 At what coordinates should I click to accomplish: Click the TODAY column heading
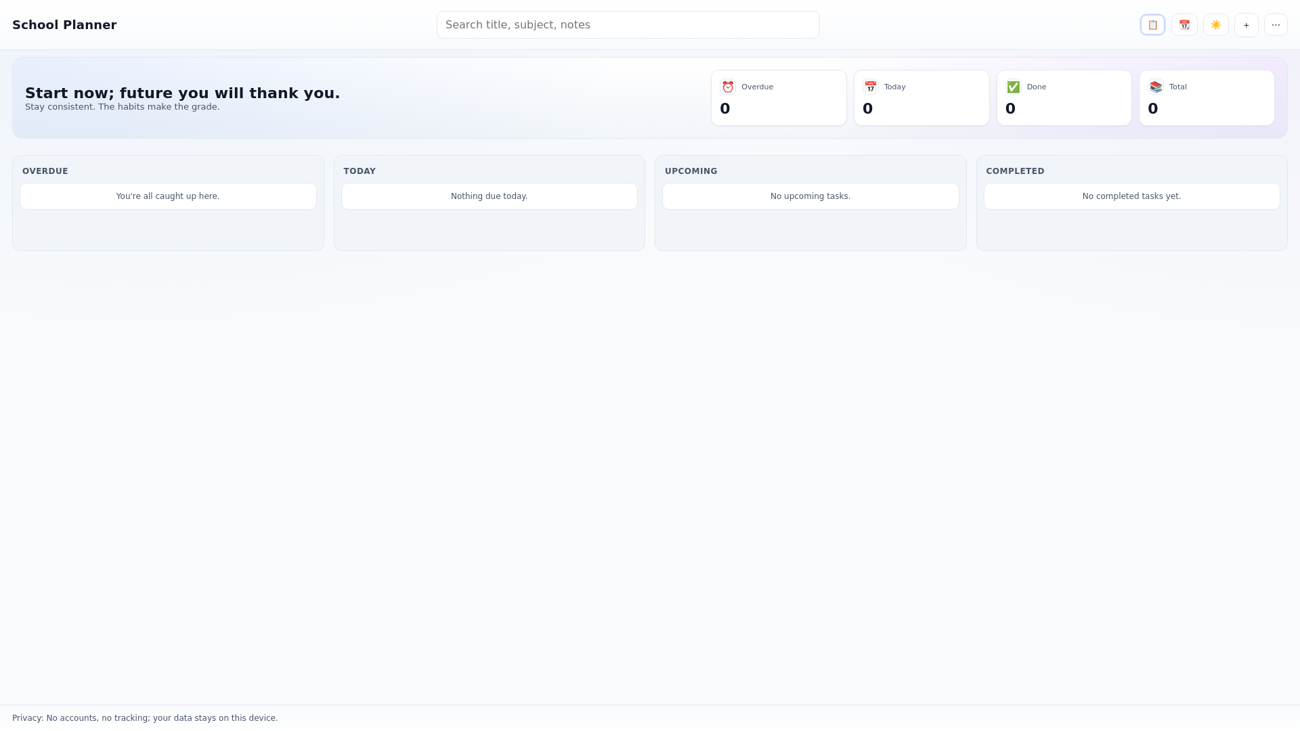tap(360, 171)
